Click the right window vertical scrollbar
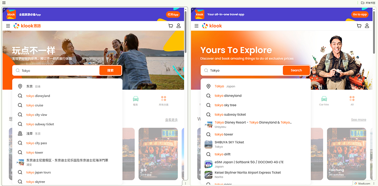 tap(374, 32)
